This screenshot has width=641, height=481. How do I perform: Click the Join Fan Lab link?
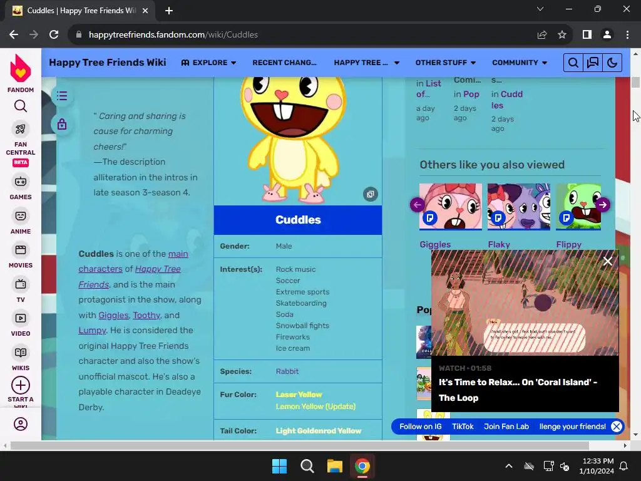[x=506, y=427]
